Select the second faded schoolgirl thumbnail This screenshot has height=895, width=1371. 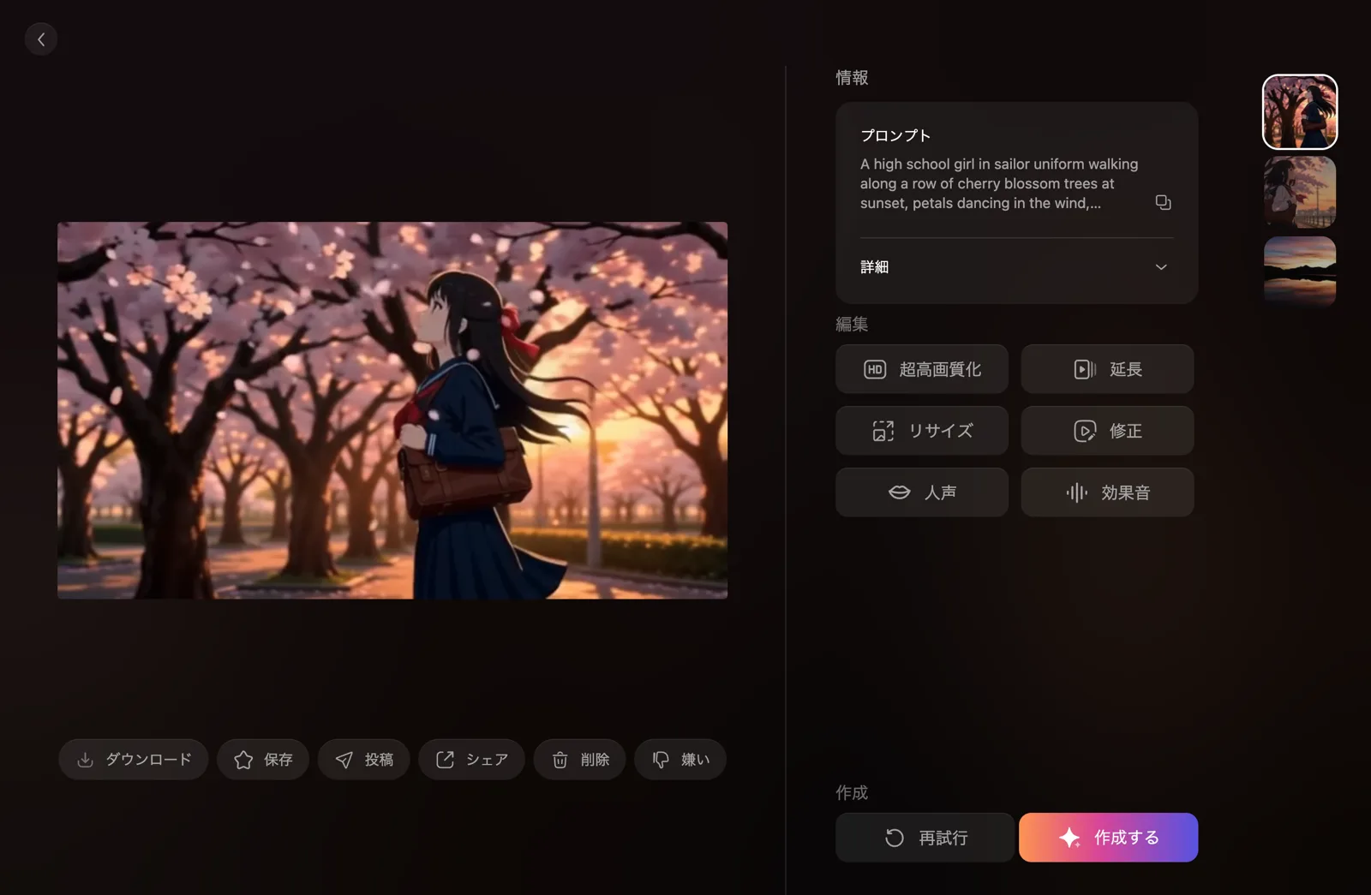pos(1300,192)
